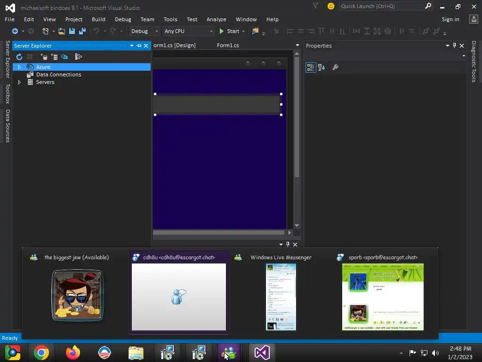Open Firefox from the taskbar
Image resolution: width=482 pixels, height=362 pixels.
pyautogui.click(x=73, y=353)
